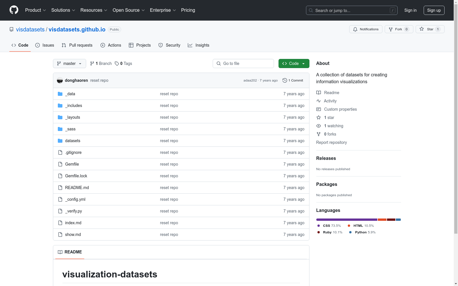Open the Open Source dropdown
This screenshot has height=286, width=458.
point(129,10)
